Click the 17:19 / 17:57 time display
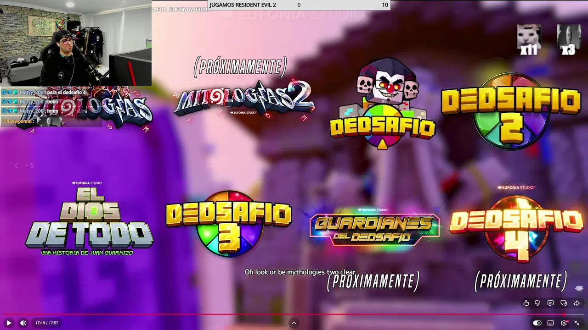Screen dimensions: 588x330 pyautogui.click(x=47, y=323)
